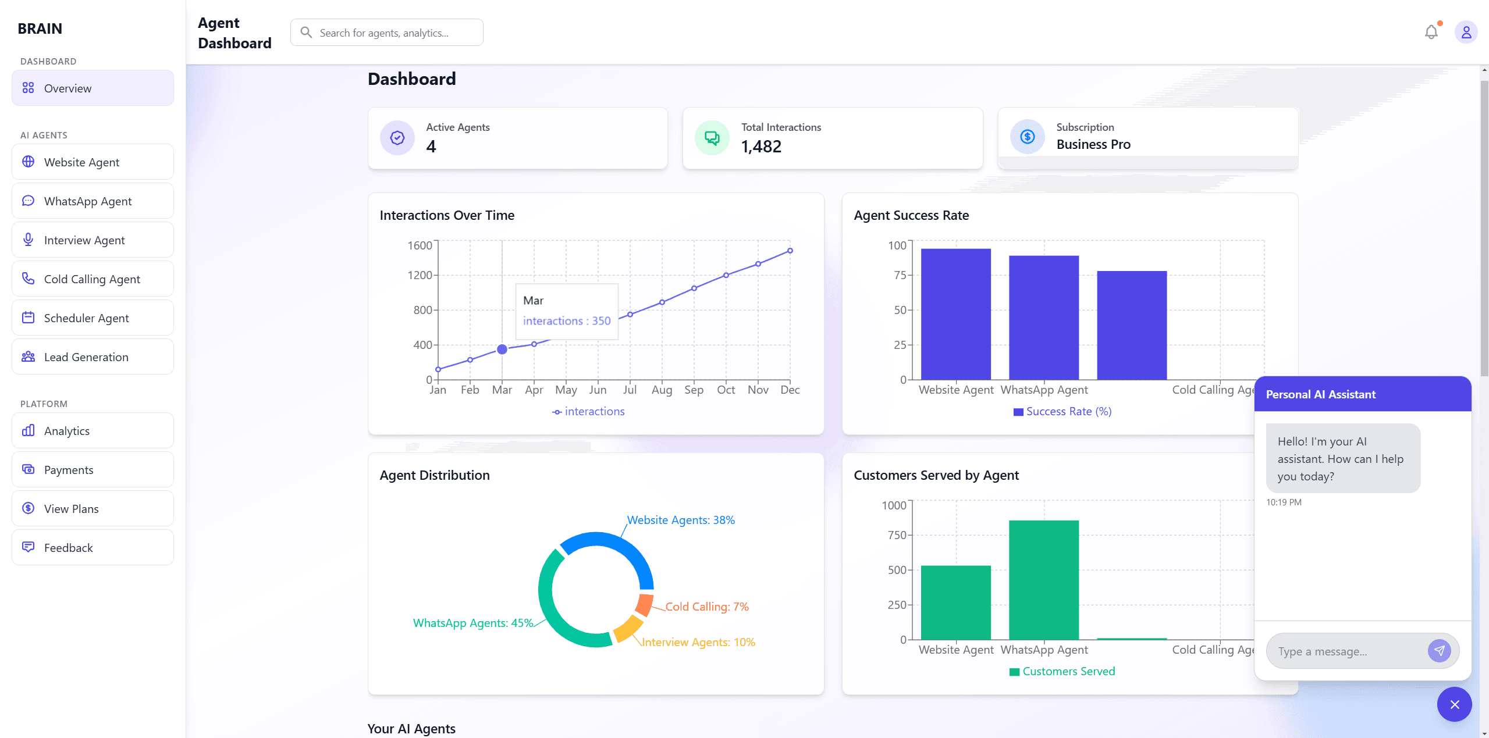
Task: Open the Analytics page
Action: click(x=93, y=430)
